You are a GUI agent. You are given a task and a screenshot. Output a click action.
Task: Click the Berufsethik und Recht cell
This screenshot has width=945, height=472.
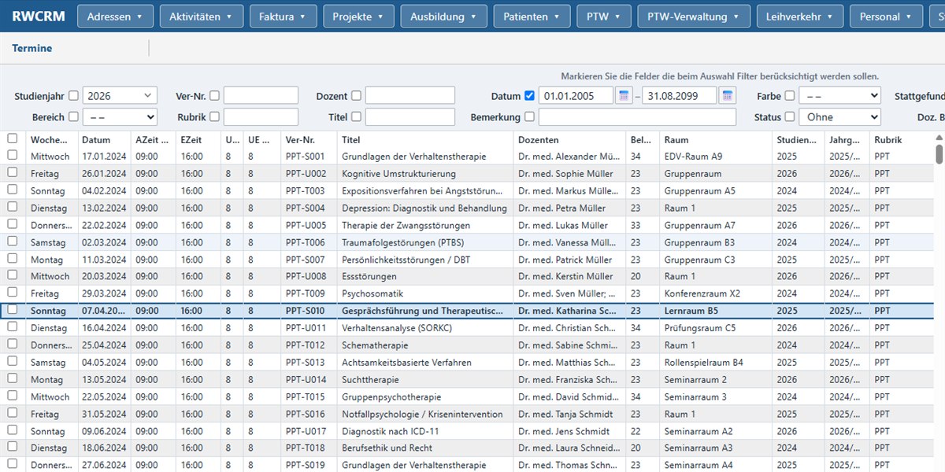[425, 448]
